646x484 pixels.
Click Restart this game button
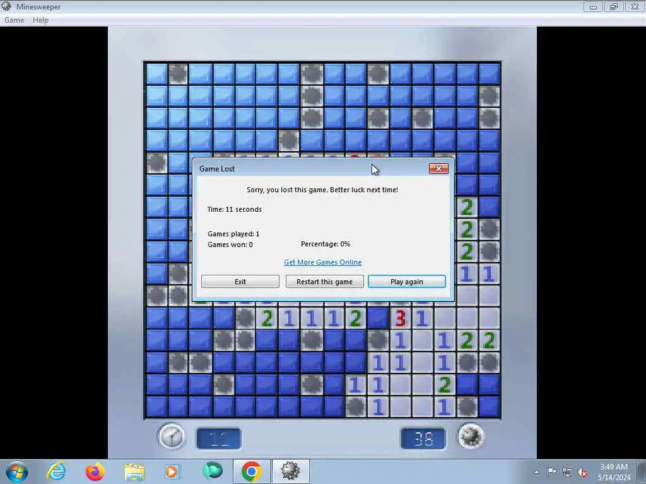click(x=325, y=282)
